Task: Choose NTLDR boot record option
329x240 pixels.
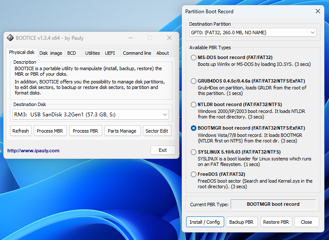Action: click(x=193, y=104)
